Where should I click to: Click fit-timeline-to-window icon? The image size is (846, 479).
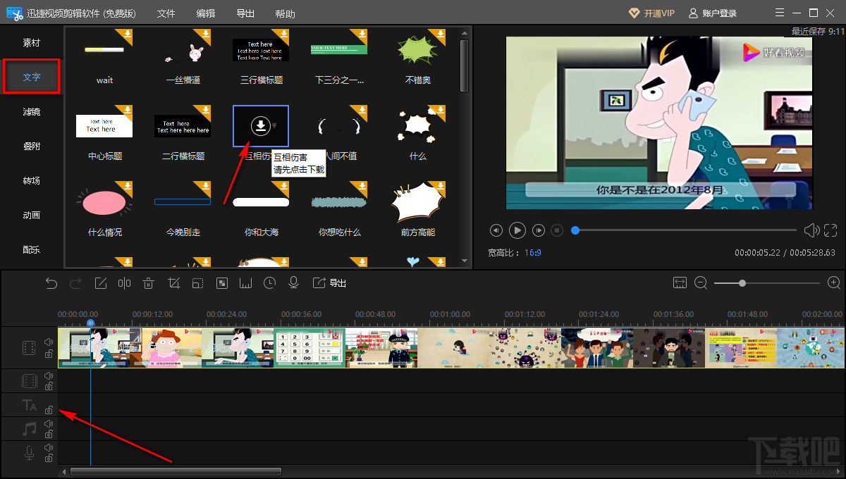click(680, 282)
